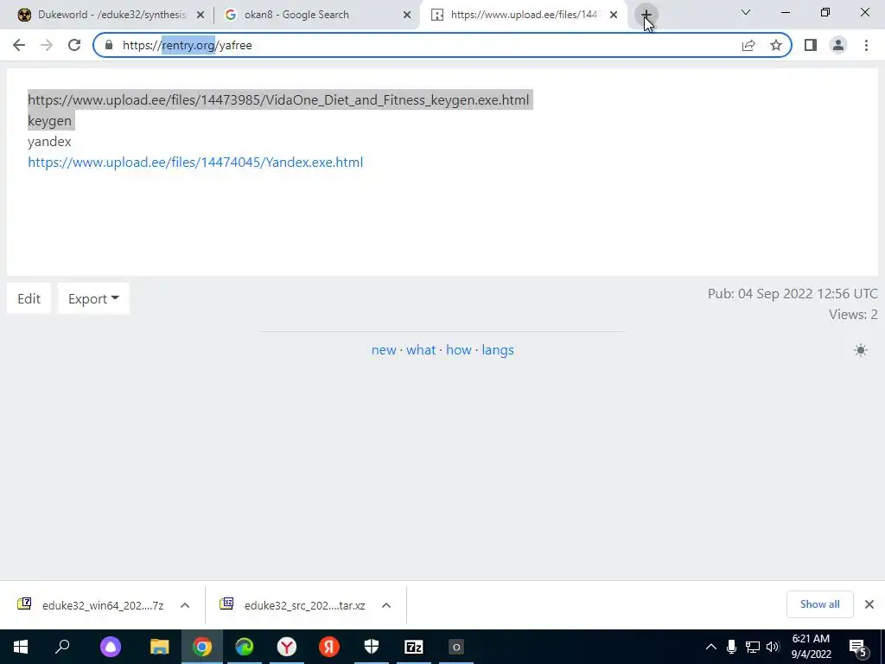Open Windows taskbar search
Viewport: 885px width, 664px height.
click(62, 647)
